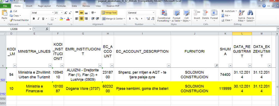Open text orientation options
279x106 pixels.
93,13
